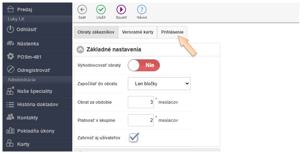Click the POSm-481 gear icon
Image resolution: width=307 pixels, height=154 pixels.
point(10,57)
